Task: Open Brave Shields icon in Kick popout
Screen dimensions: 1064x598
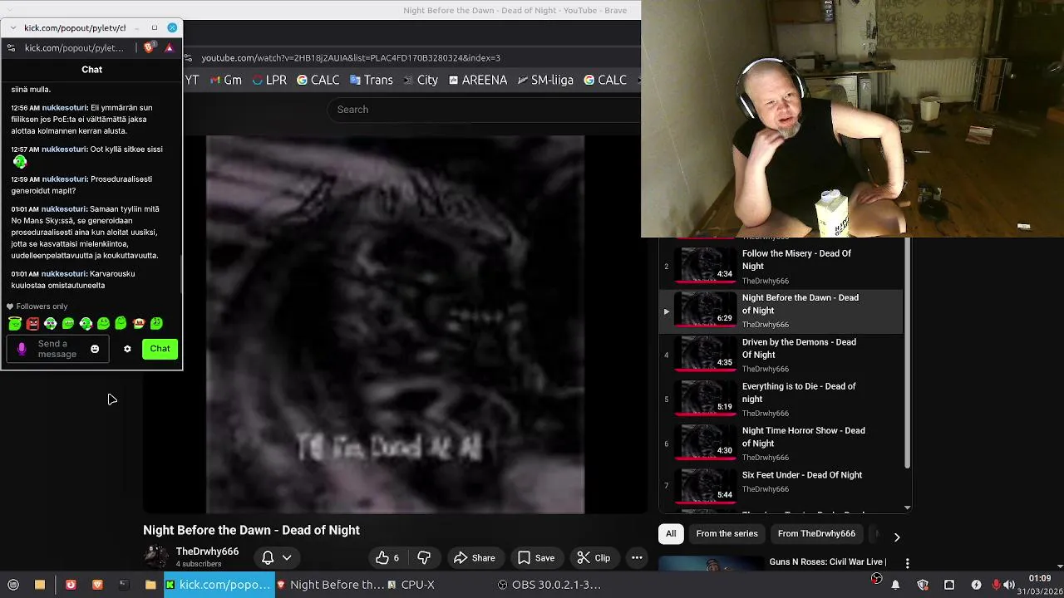Action: [149, 48]
